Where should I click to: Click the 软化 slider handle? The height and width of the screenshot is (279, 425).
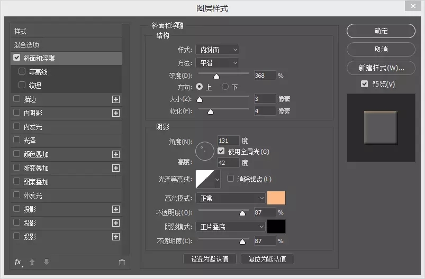click(211, 112)
